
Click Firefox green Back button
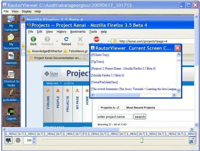[33, 41]
